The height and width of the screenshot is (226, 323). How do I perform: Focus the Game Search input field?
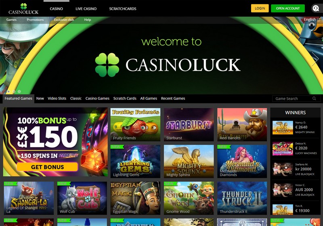coord(293,98)
